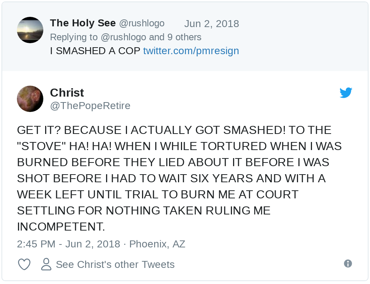Click the person silhouette icon
This screenshot has height=284, width=370.
46,264
